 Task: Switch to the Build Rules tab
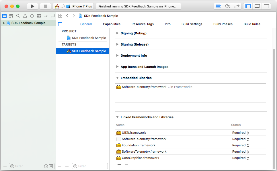252,24
